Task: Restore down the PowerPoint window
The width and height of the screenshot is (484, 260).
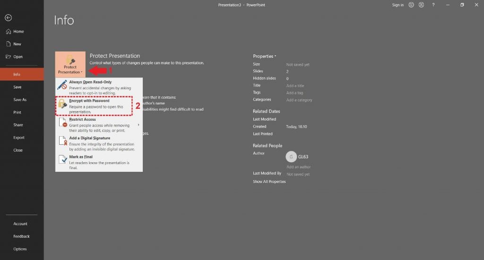Action: [462, 5]
